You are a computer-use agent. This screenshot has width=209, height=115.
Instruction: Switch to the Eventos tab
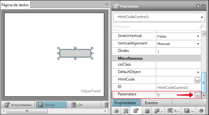(x=151, y=103)
